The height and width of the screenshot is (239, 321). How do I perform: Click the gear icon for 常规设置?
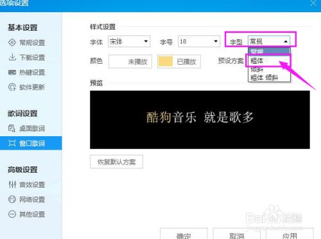12,42
